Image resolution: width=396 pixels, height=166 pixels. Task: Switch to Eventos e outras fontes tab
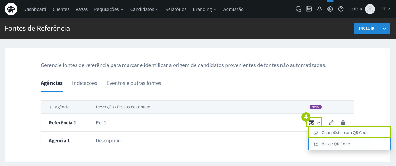tap(134, 83)
